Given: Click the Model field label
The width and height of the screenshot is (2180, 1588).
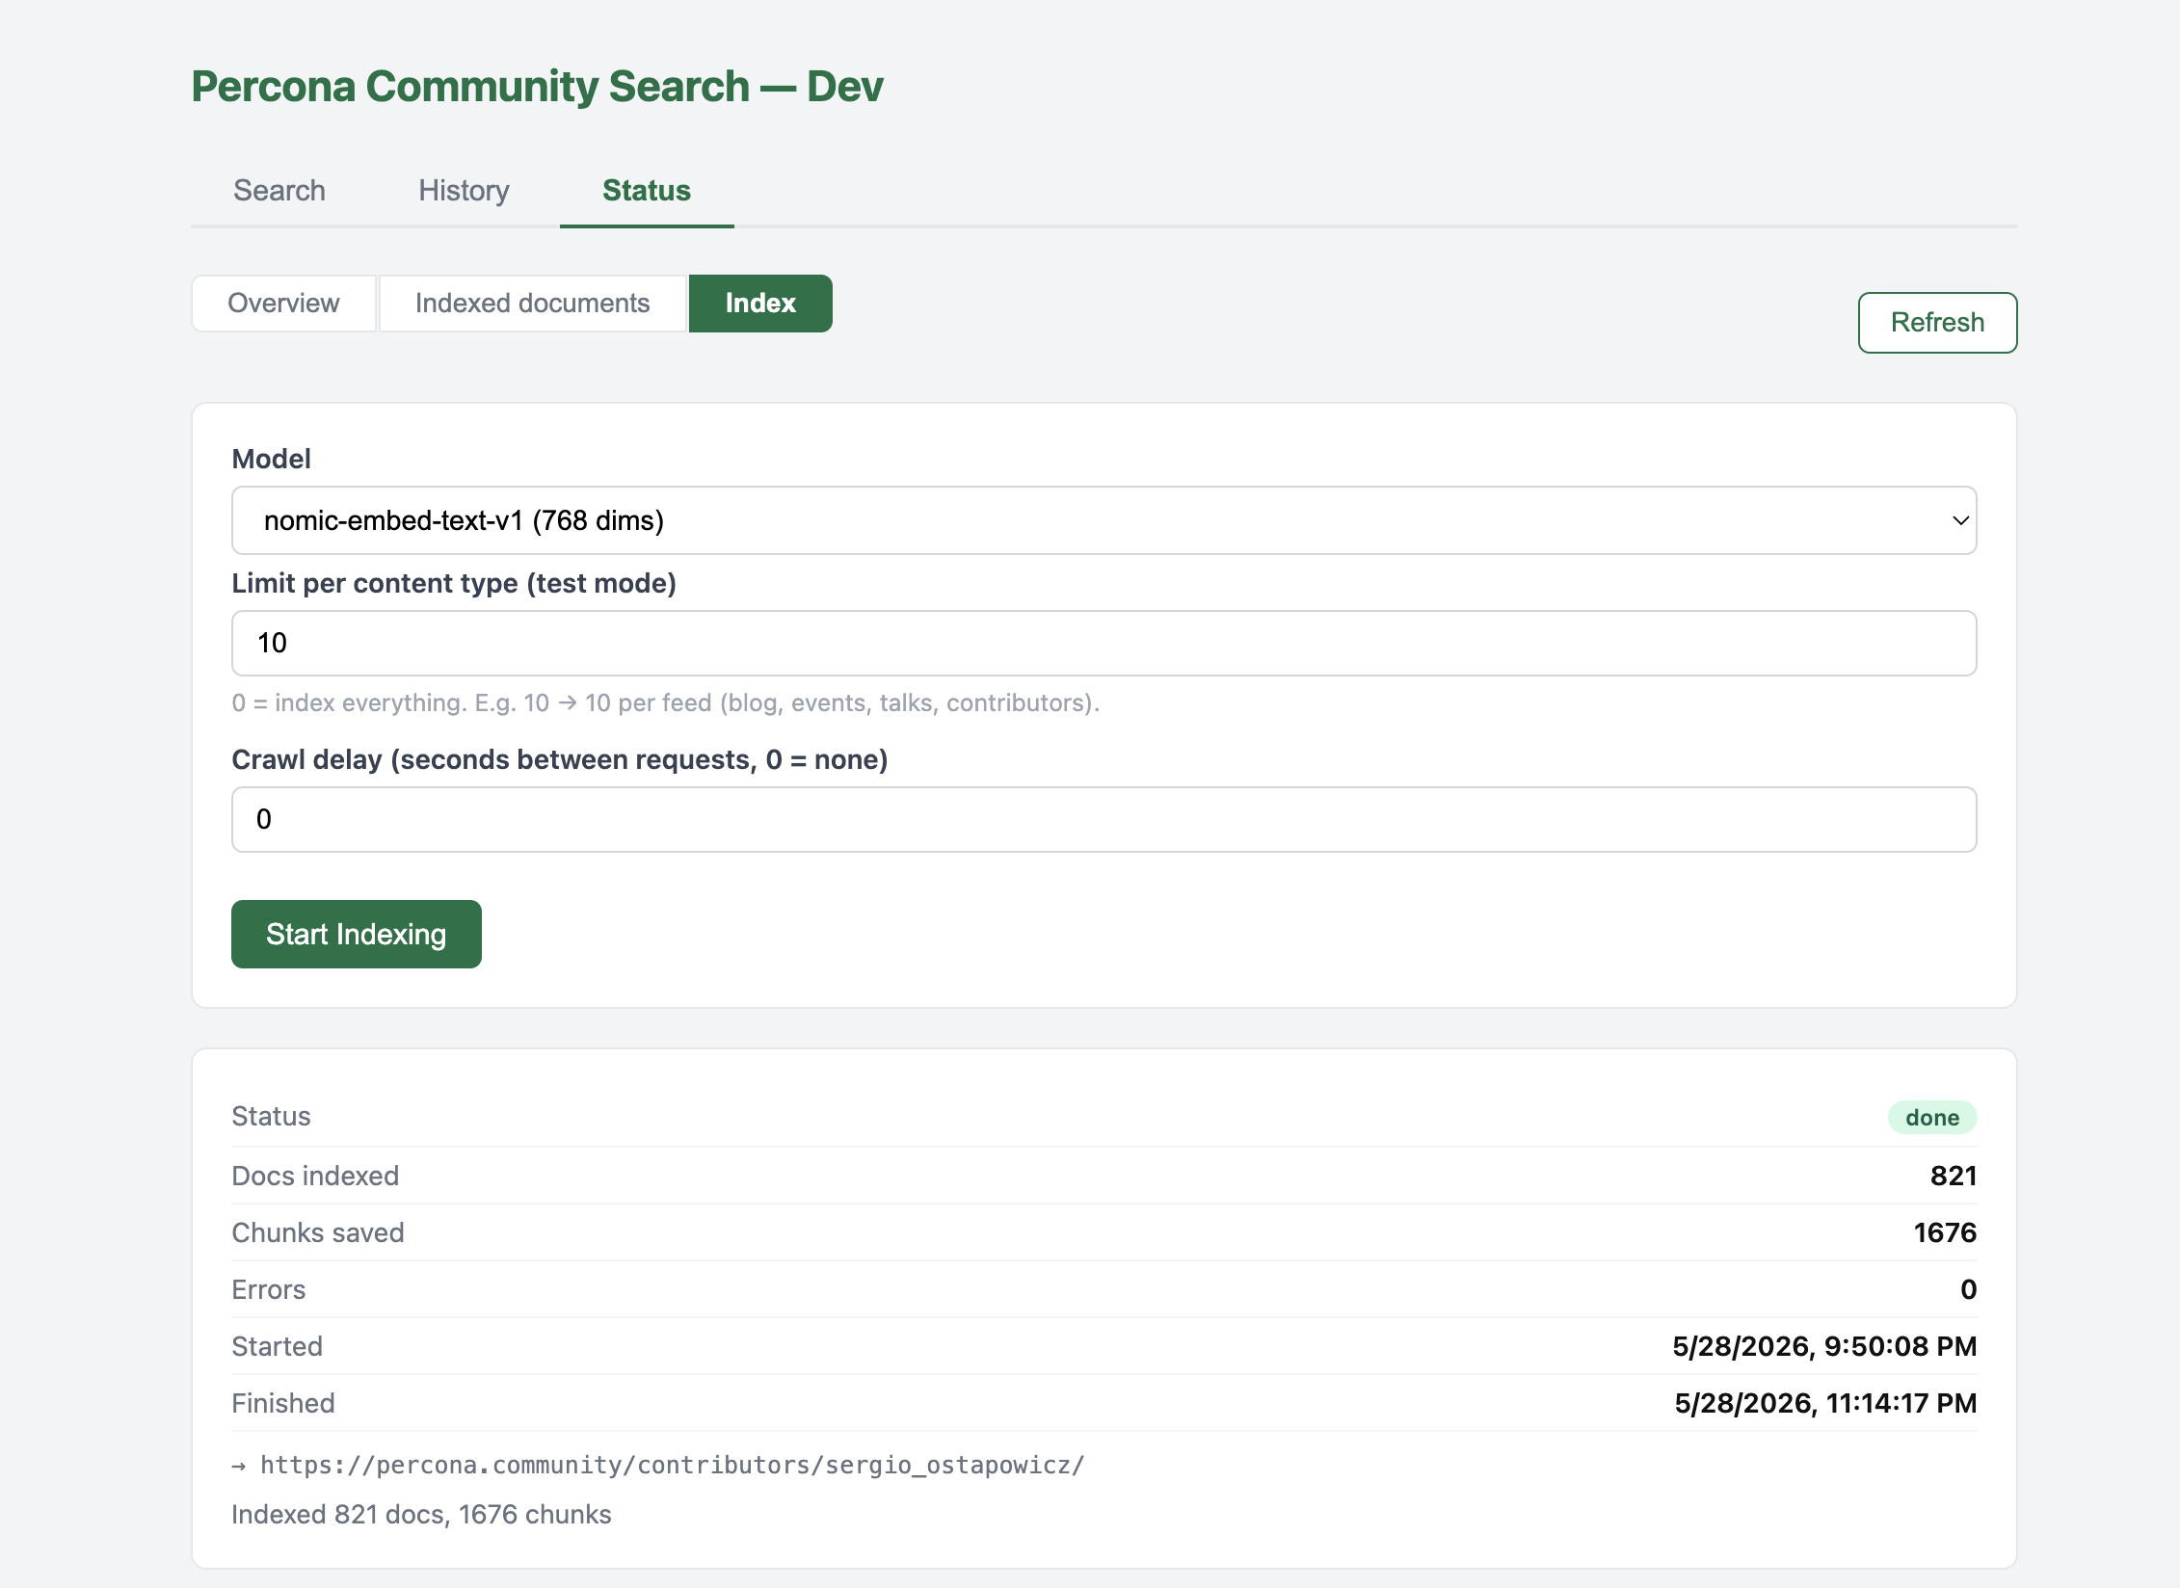Looking at the screenshot, I should pyautogui.click(x=271, y=459).
